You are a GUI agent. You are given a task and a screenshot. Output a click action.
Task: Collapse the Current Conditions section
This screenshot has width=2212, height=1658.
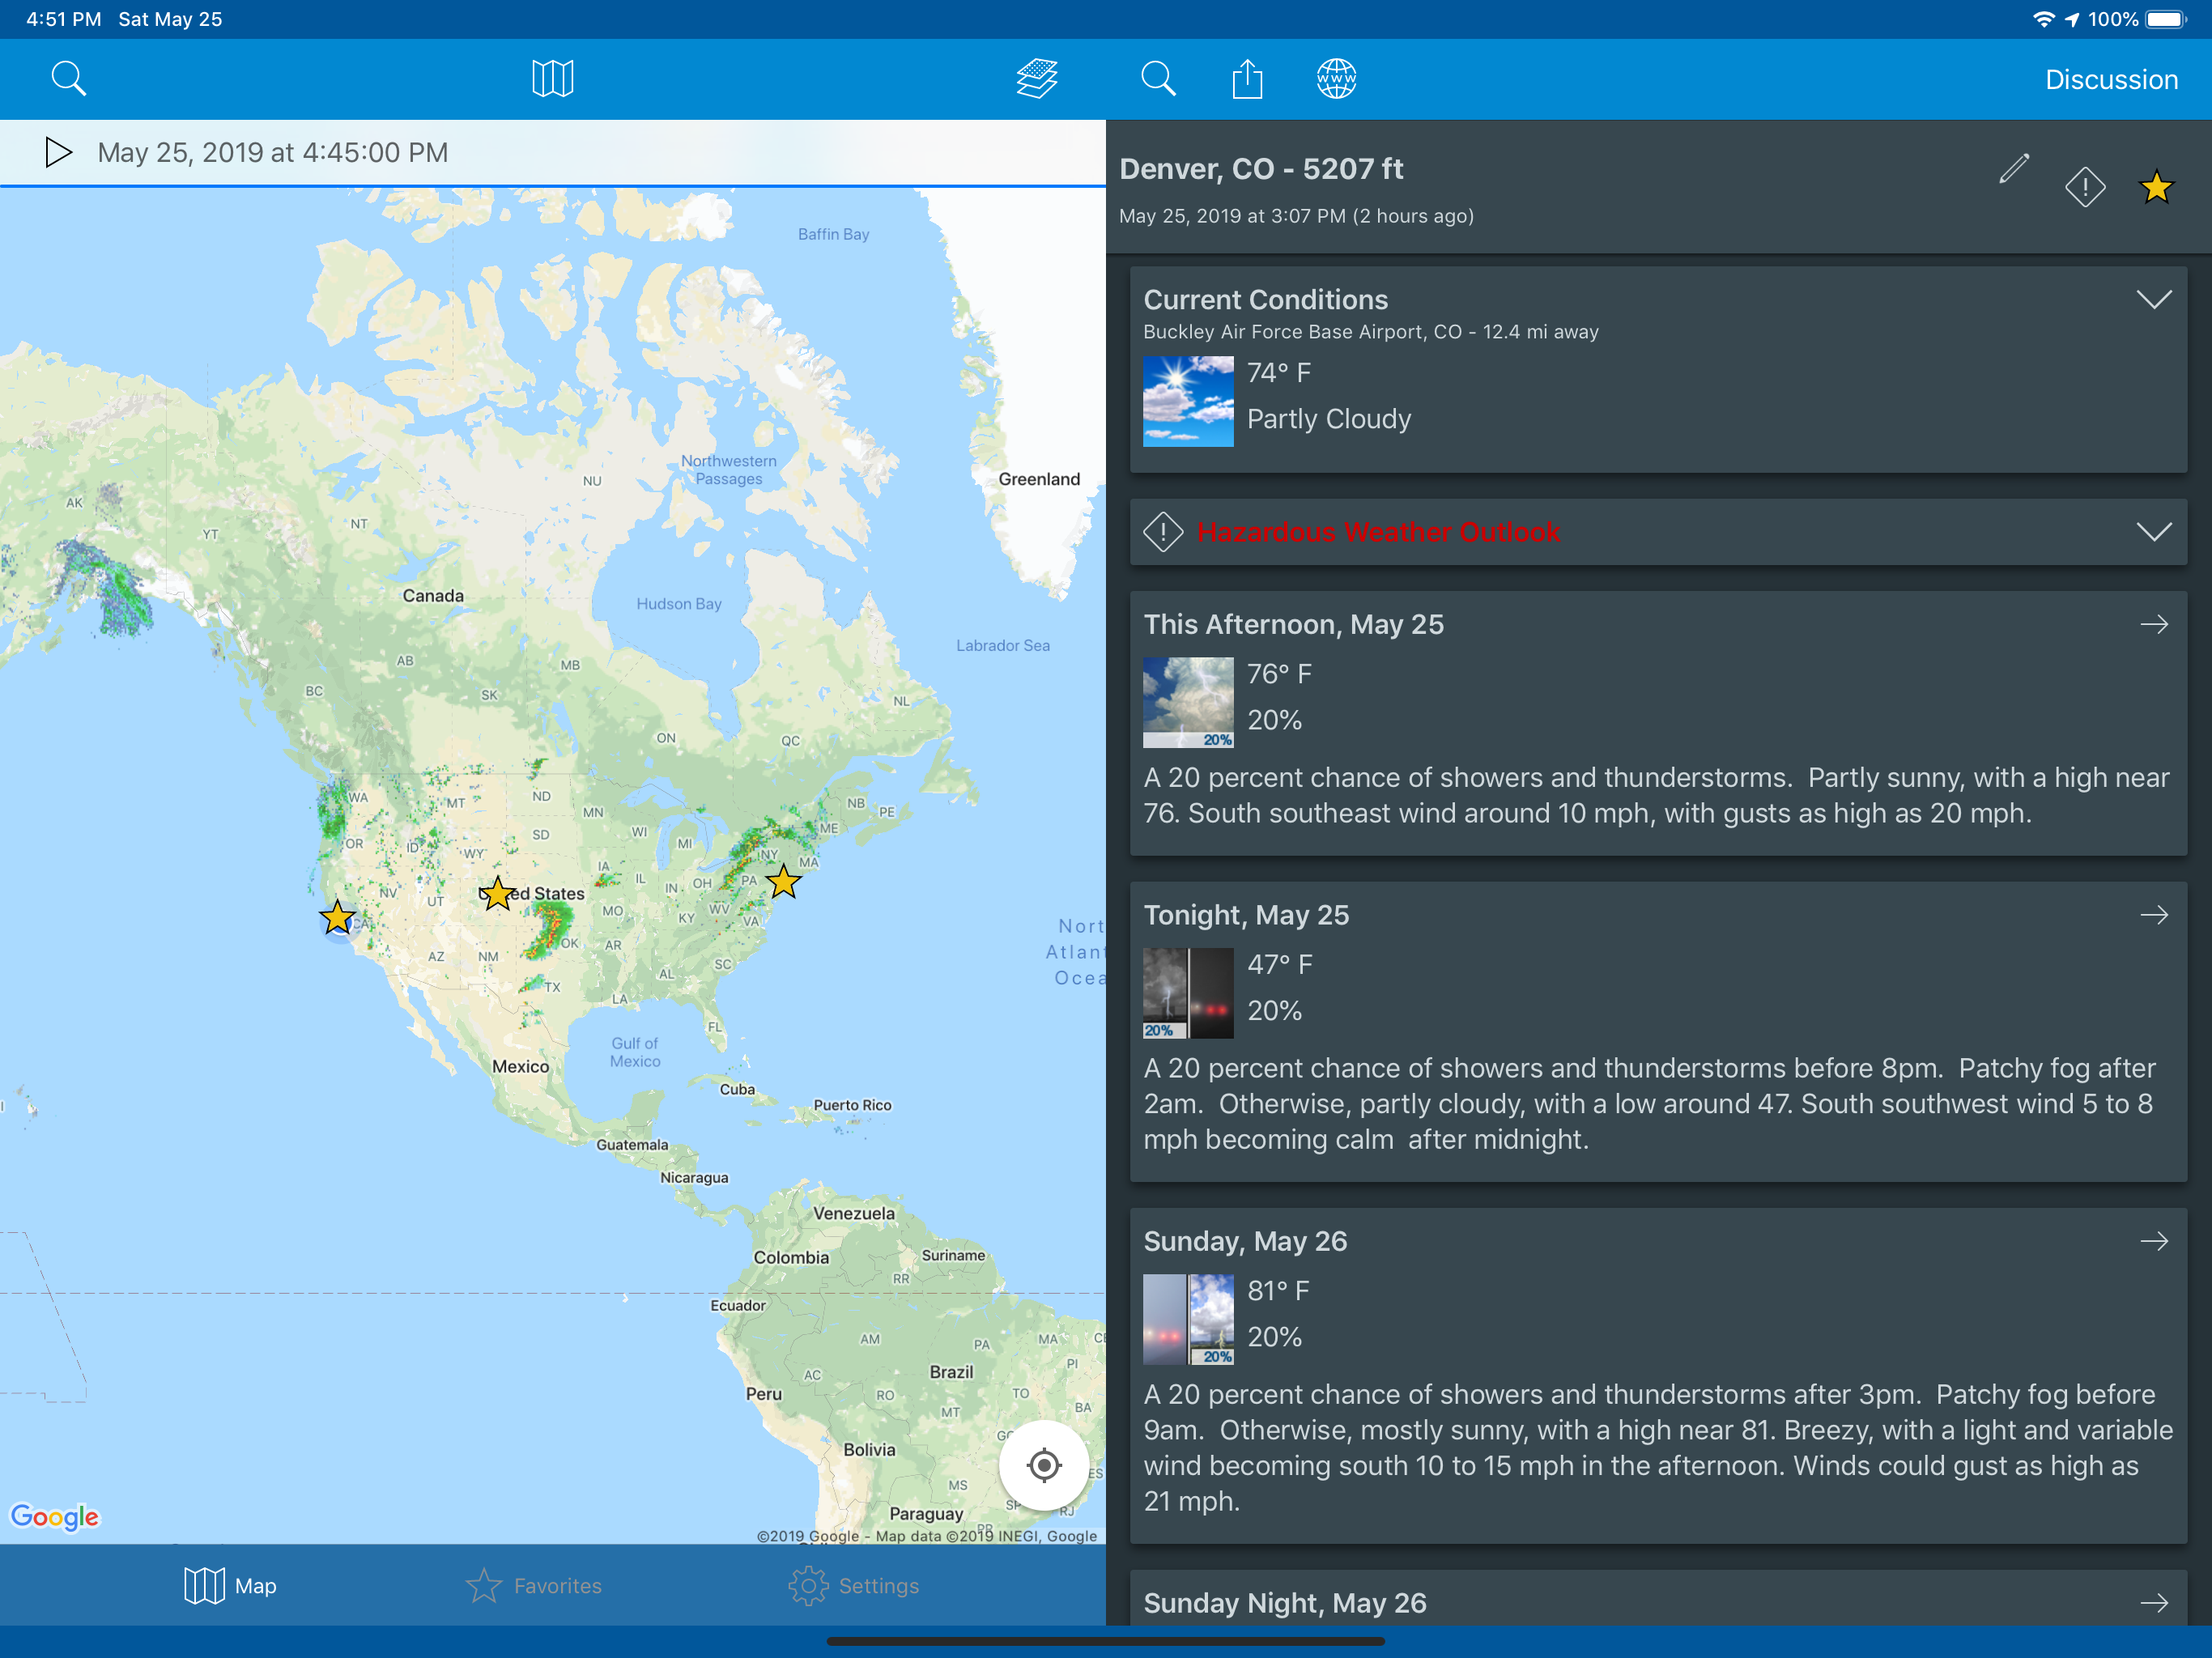2153,299
